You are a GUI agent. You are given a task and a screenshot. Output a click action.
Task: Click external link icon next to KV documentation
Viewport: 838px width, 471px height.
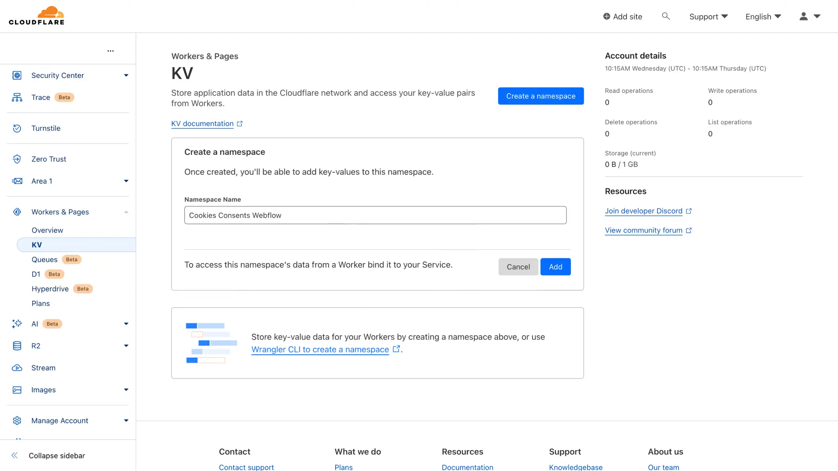tap(240, 124)
